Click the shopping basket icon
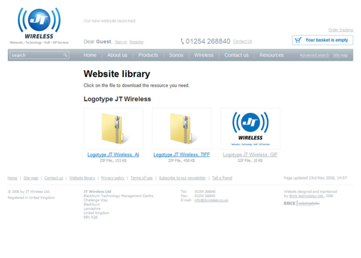Image resolution: width=361 pixels, height=258 pixels. coord(298,40)
